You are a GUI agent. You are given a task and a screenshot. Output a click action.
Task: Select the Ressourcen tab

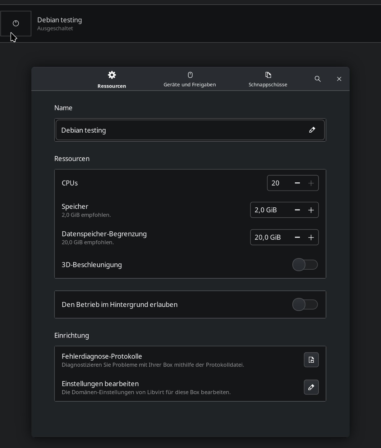click(x=112, y=79)
